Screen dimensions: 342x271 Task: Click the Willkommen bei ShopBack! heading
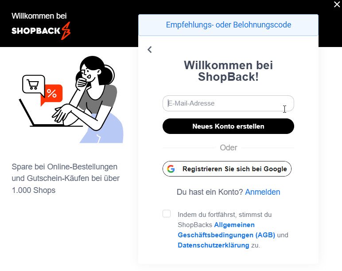point(228,71)
